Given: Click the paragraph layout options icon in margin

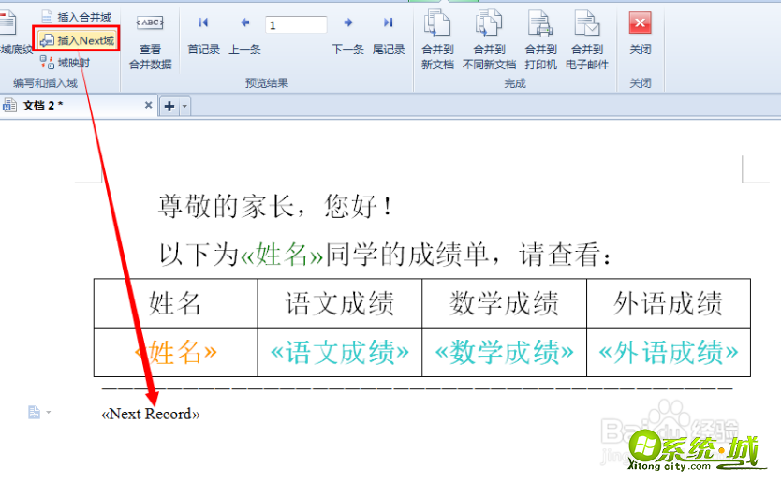Looking at the screenshot, I should click(34, 413).
